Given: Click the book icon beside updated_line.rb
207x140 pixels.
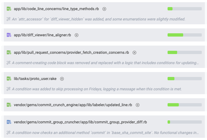Looking at the screenshot, I should pos(9,105).
